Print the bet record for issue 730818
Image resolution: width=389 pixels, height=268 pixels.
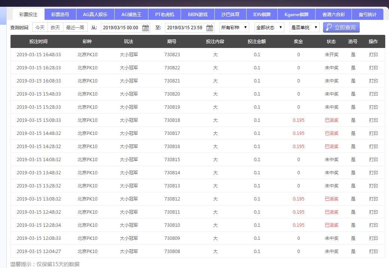373,120
